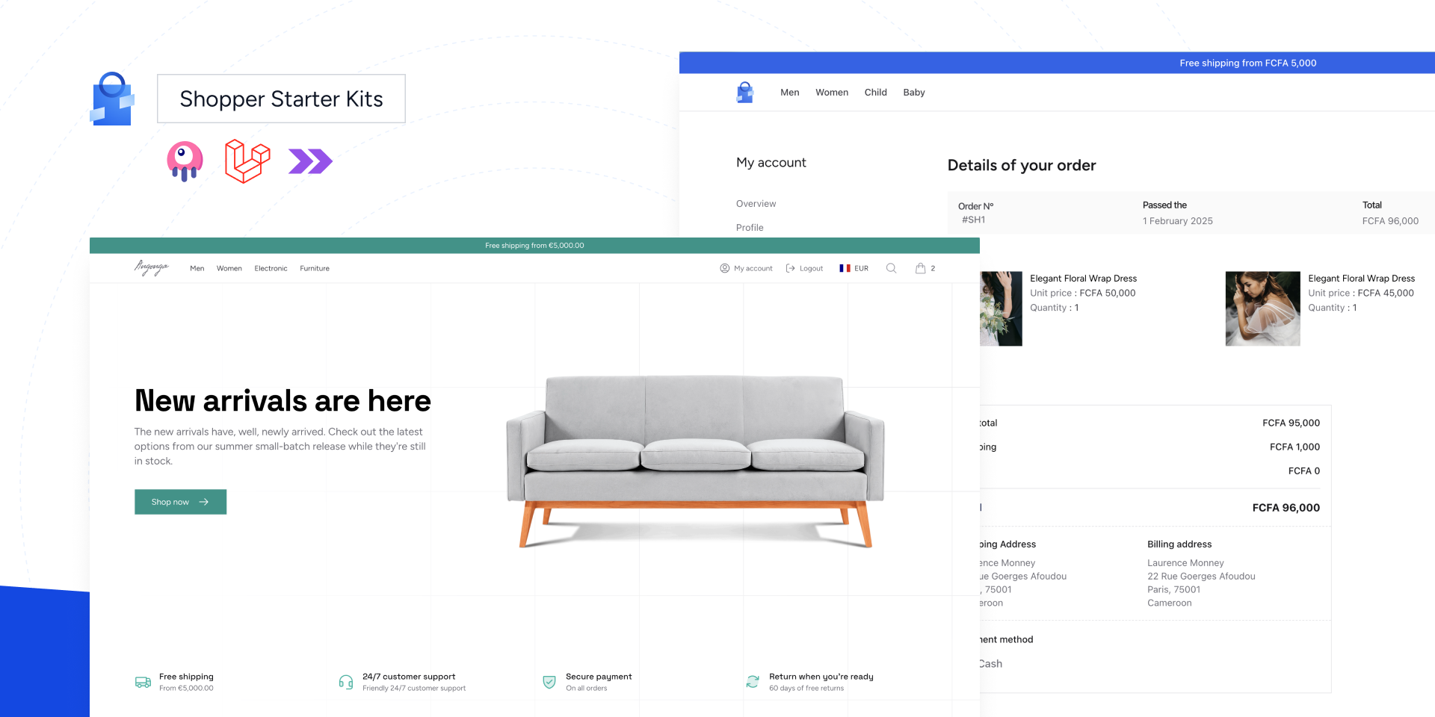Screen dimensions: 1435x717
Task: Select the pink octopus mascot icon
Action: coord(184,160)
